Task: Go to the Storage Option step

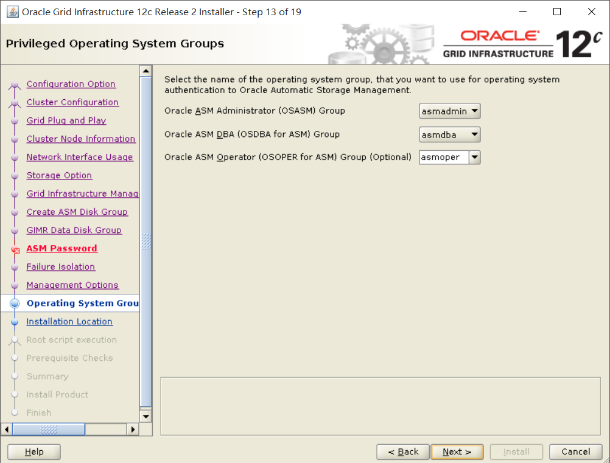Action: tap(59, 175)
